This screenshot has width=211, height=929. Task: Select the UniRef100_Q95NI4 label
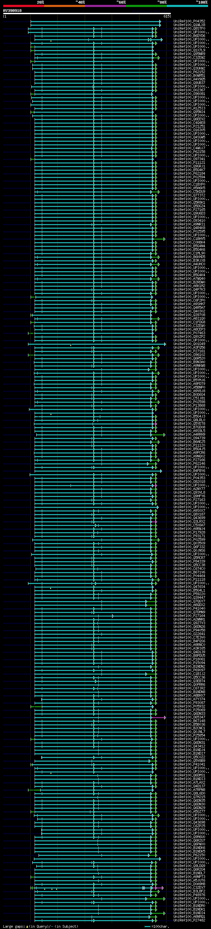point(189,112)
